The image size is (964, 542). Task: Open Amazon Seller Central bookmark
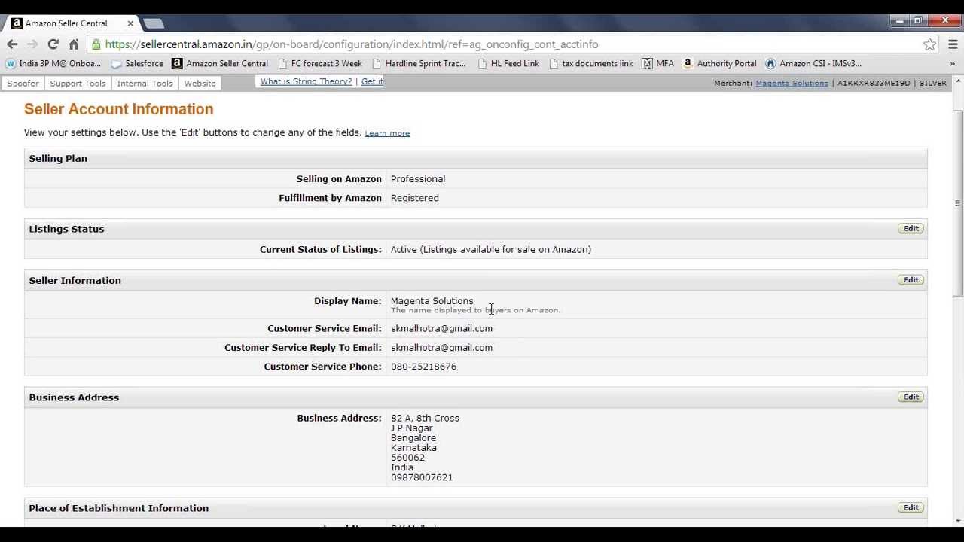point(220,63)
